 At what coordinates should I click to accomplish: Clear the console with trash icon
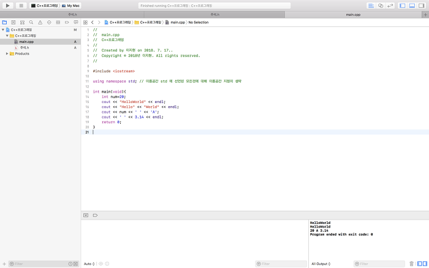pos(411,264)
